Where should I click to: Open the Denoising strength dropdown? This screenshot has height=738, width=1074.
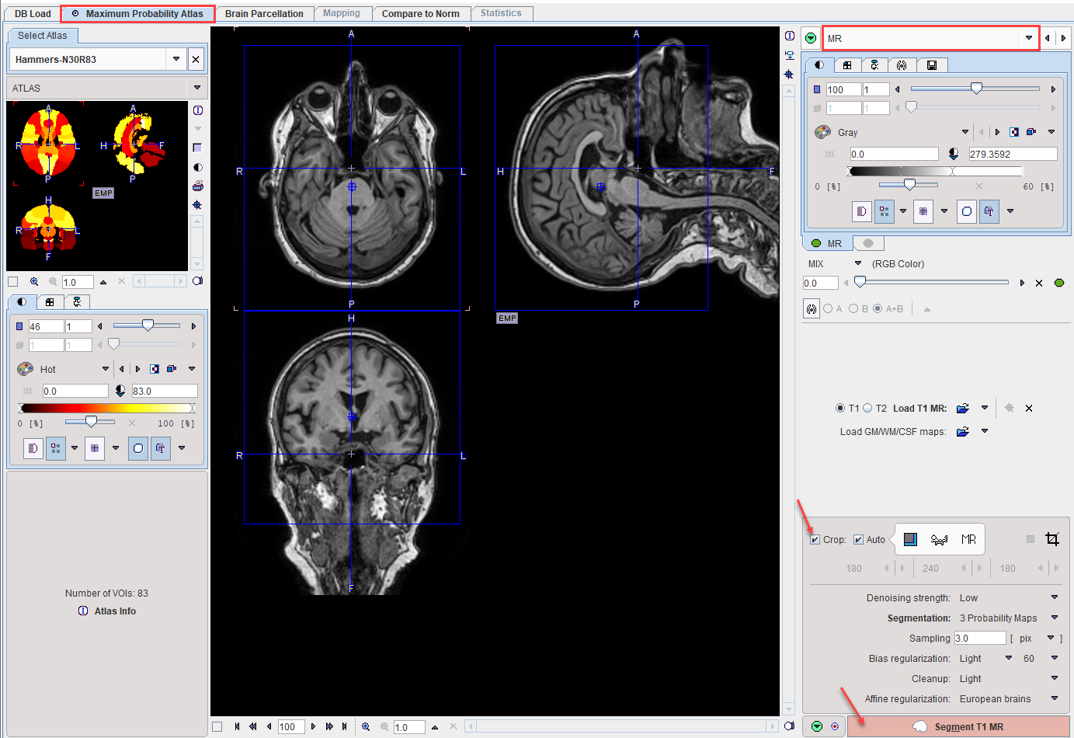[x=1055, y=597]
